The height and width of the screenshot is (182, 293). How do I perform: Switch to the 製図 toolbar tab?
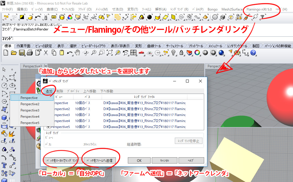[256, 46]
